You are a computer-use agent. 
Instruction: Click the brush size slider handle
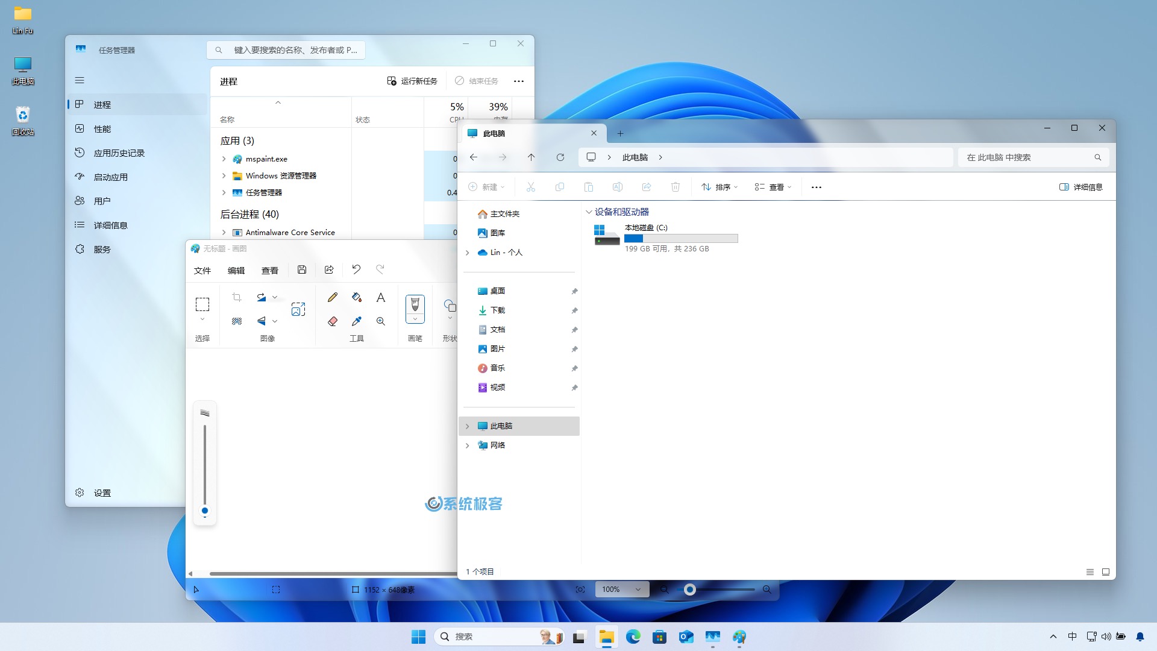pos(205,511)
